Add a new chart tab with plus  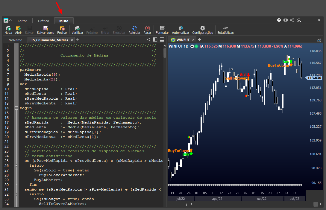[x=199, y=39]
